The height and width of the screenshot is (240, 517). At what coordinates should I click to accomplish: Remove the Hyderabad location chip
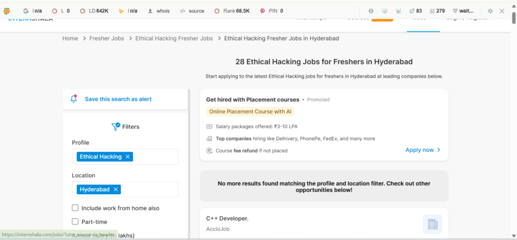pos(116,190)
